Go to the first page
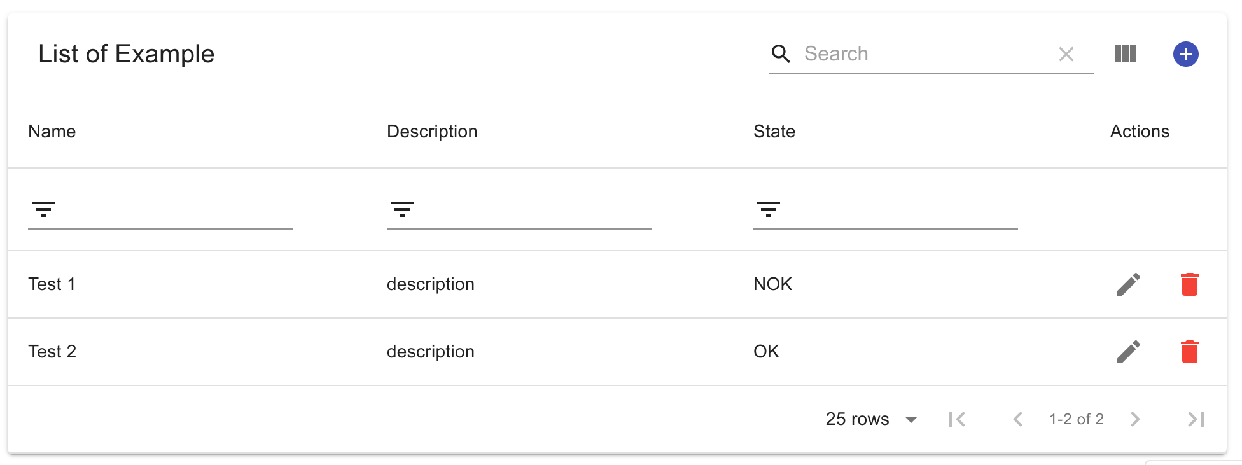 (x=957, y=419)
